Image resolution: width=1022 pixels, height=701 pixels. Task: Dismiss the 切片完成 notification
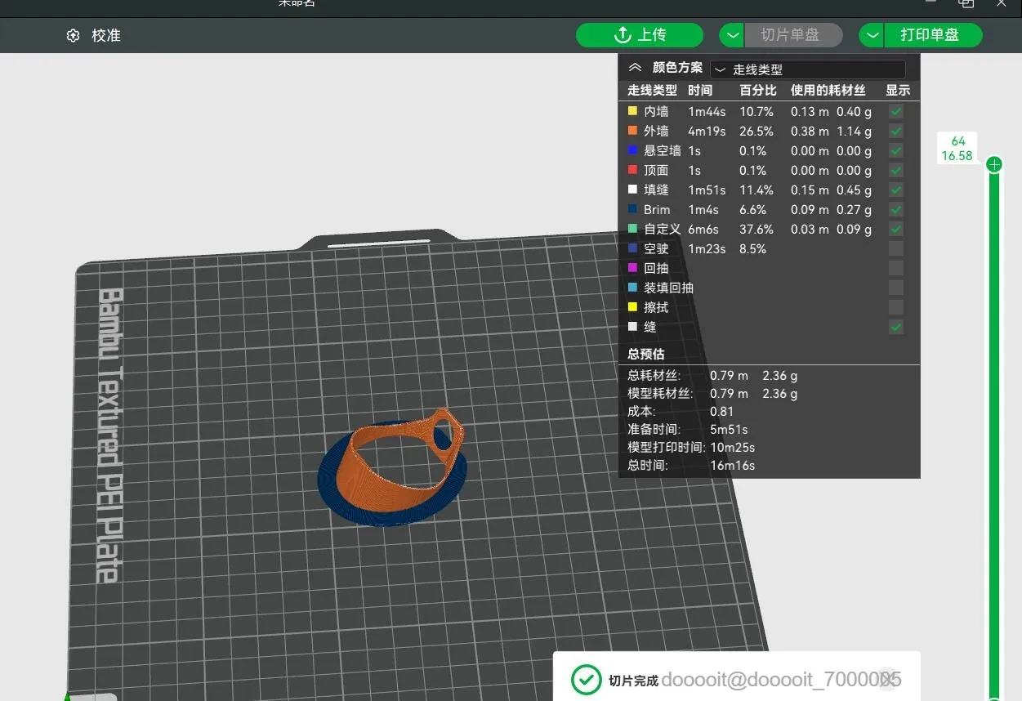pos(887,679)
